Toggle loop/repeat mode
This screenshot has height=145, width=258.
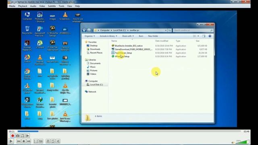click(x=53, y=141)
